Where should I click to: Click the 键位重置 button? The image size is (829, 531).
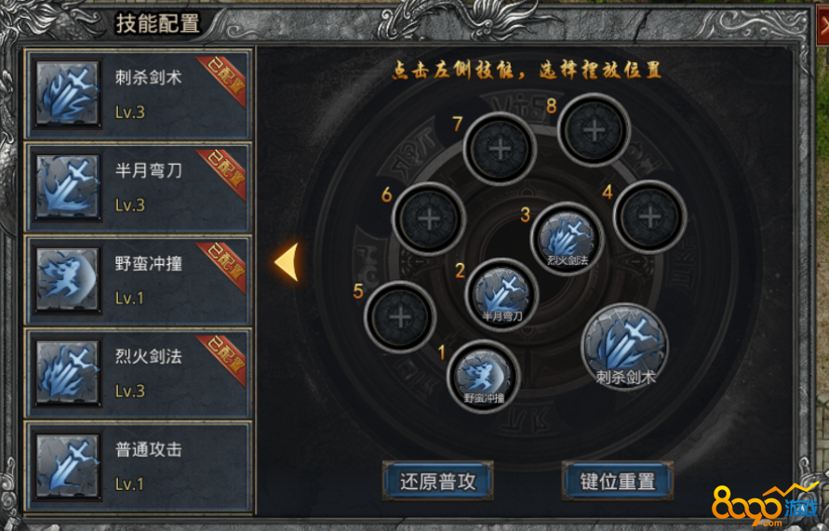point(618,481)
